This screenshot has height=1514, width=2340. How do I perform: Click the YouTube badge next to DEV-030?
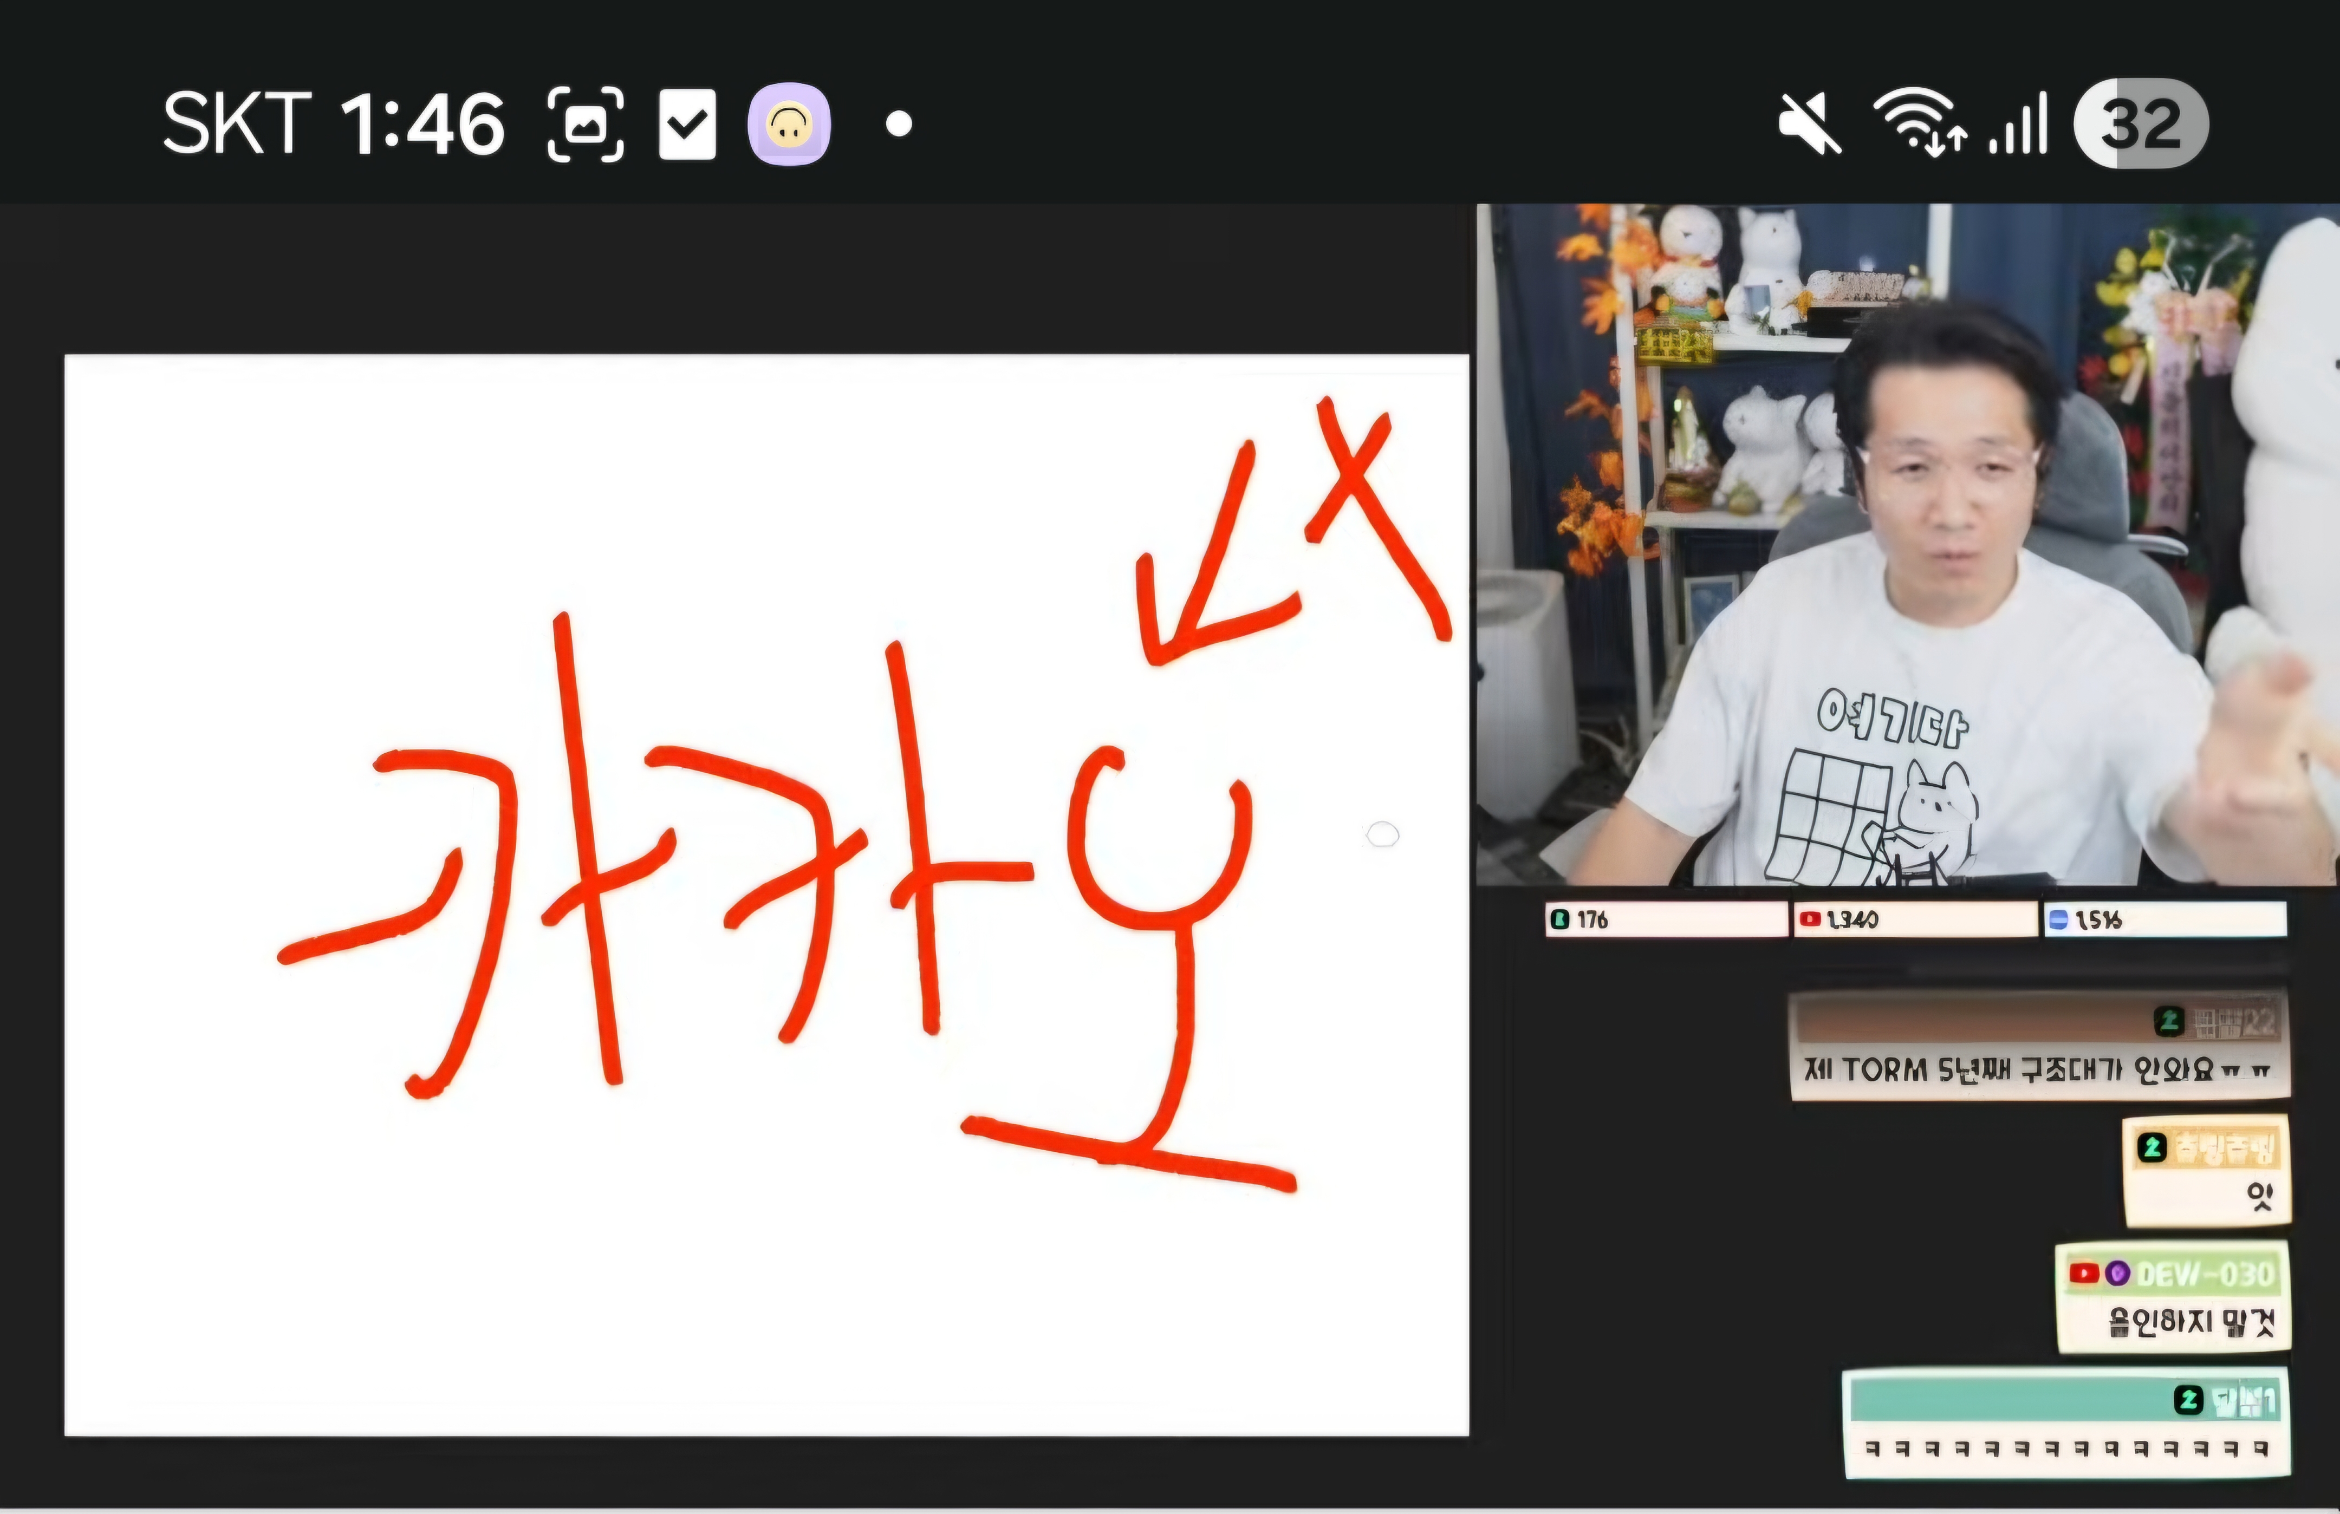[x=2083, y=1274]
